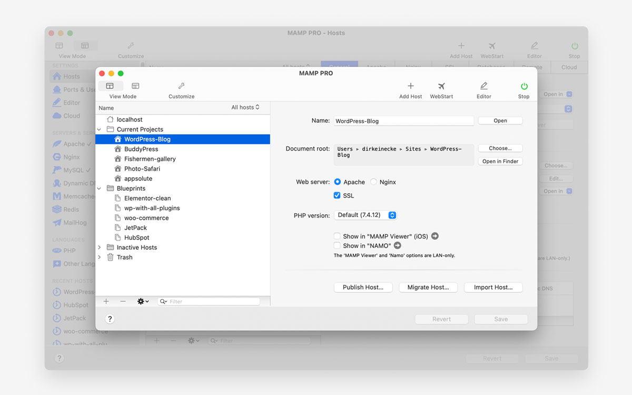Select the Photo-Safari host
This screenshot has height=395, width=632.
pyautogui.click(x=183, y=169)
